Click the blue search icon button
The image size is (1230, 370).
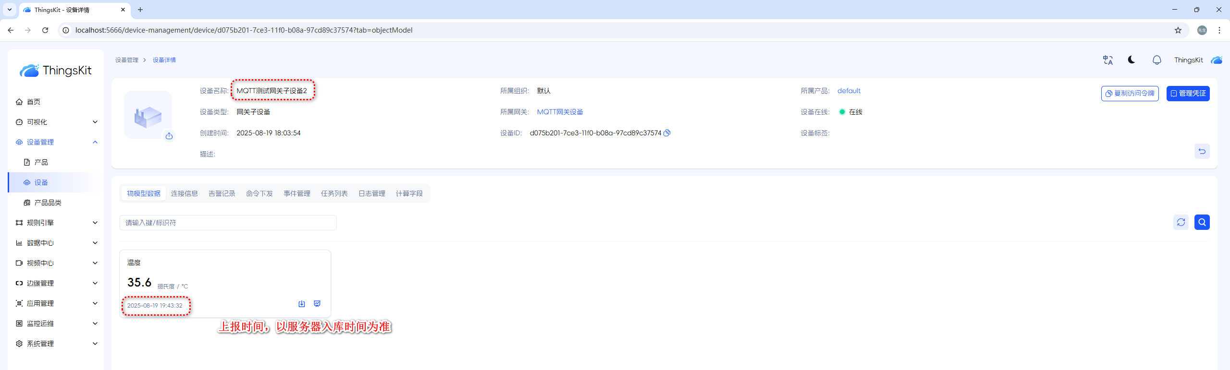click(x=1202, y=222)
